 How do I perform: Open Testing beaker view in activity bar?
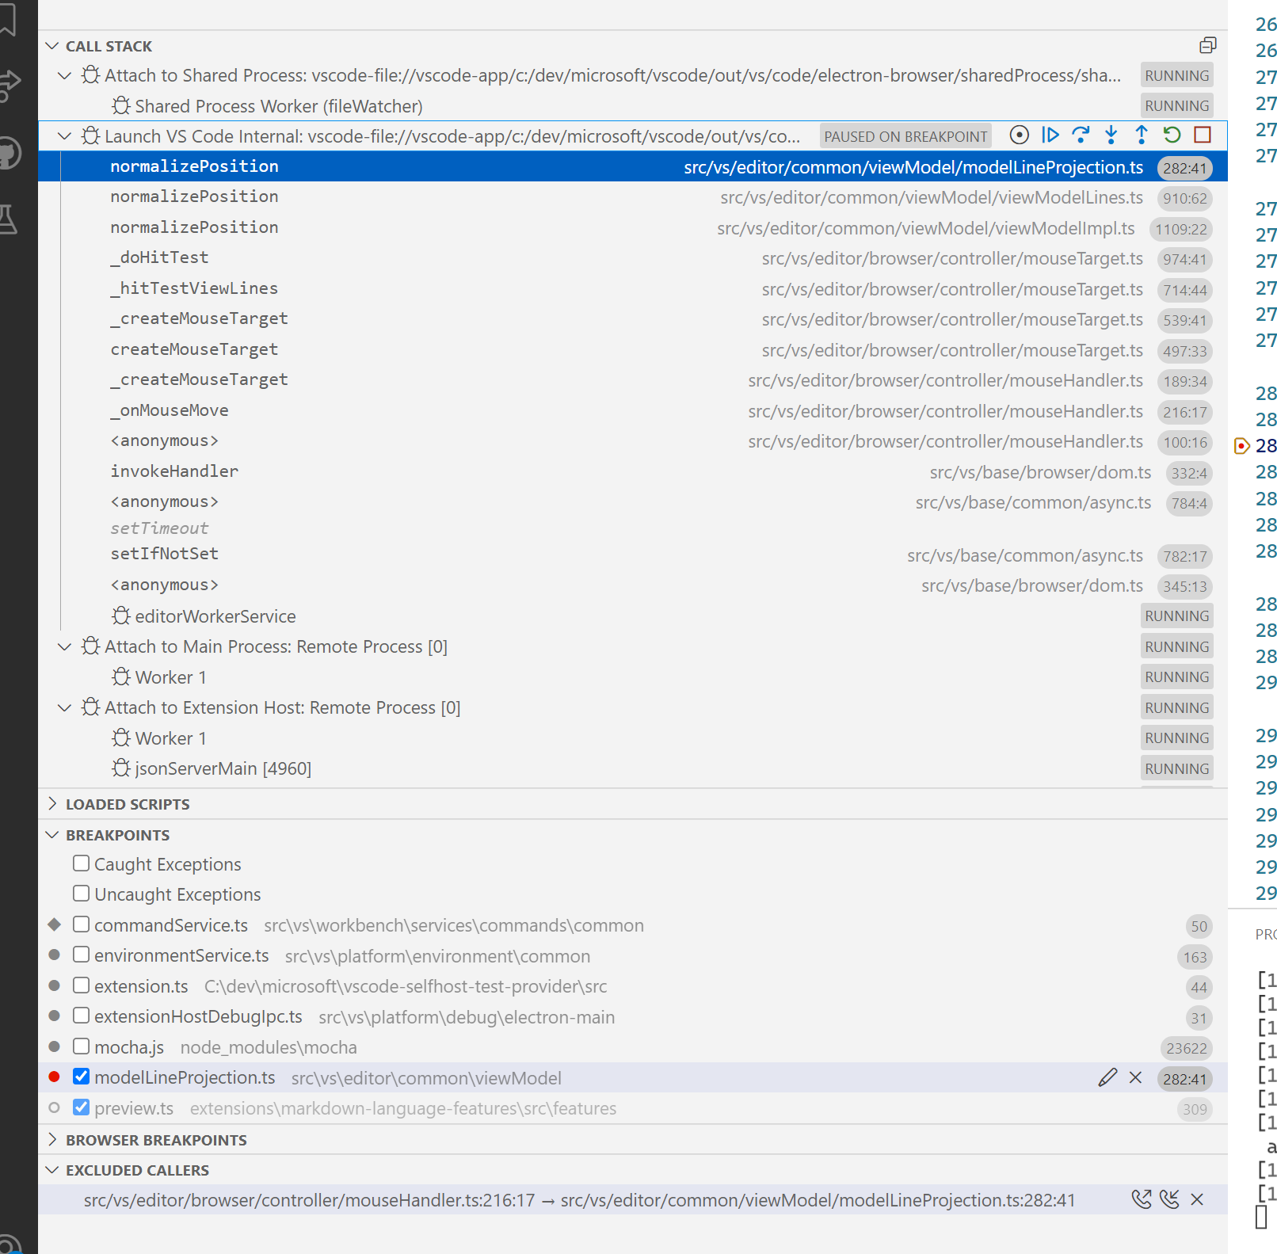(10, 219)
